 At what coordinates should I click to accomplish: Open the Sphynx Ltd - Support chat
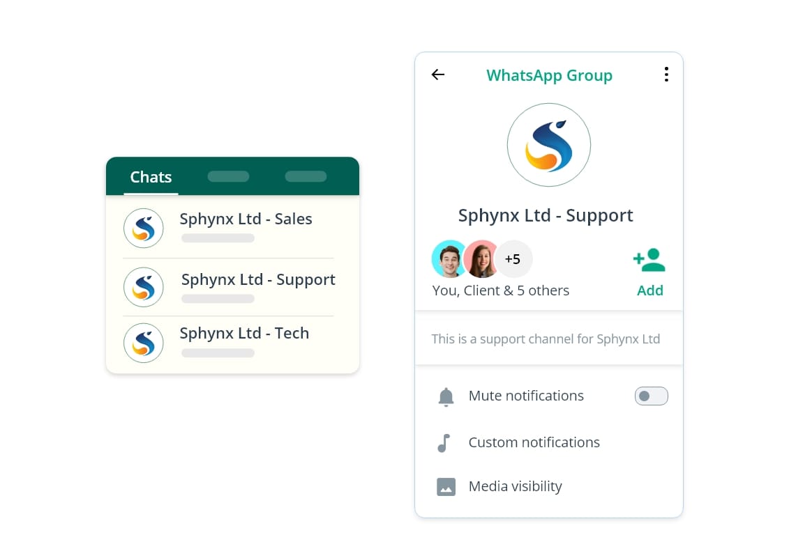click(x=229, y=287)
